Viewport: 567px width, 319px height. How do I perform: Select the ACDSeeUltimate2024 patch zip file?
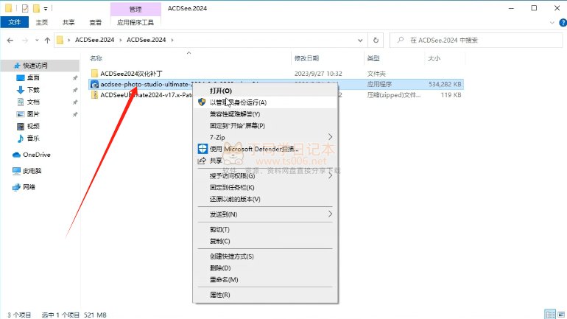[x=146, y=95]
